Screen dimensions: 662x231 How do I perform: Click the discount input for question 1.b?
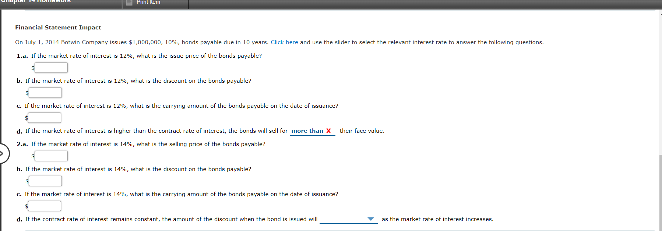tap(45, 93)
